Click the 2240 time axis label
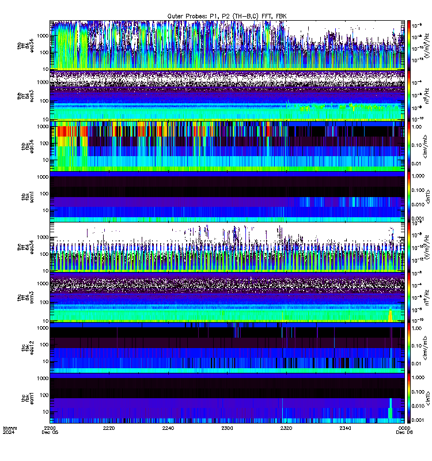This screenshot has width=432, height=461. click(x=168, y=428)
